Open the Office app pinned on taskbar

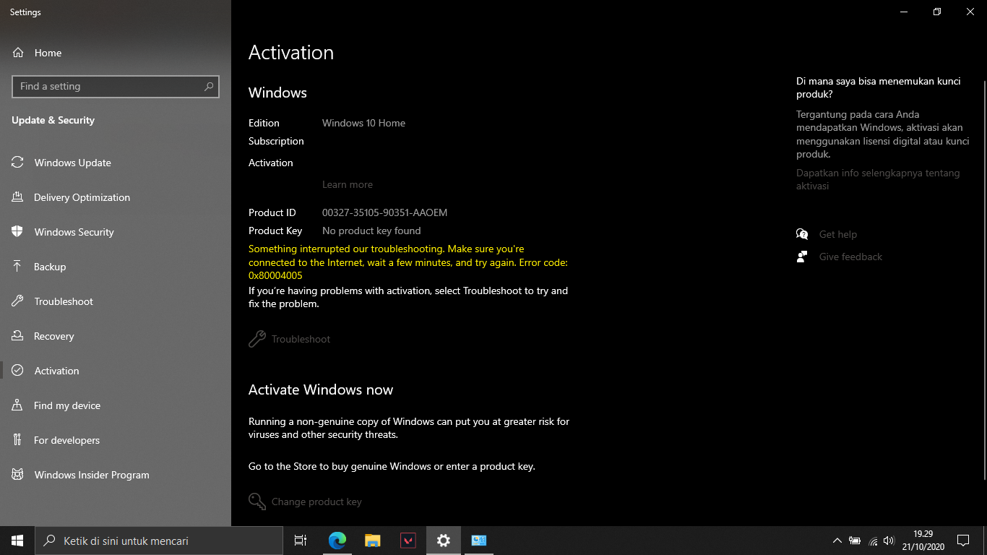pos(478,540)
